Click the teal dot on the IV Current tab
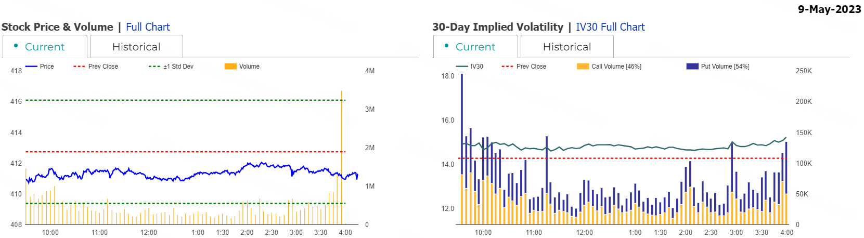This screenshot has width=864, height=238. pos(447,46)
